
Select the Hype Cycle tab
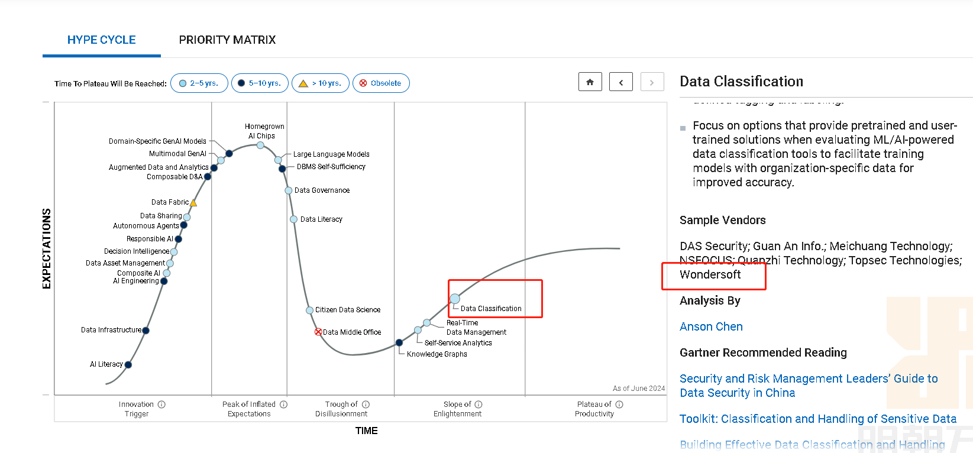pyautogui.click(x=101, y=40)
